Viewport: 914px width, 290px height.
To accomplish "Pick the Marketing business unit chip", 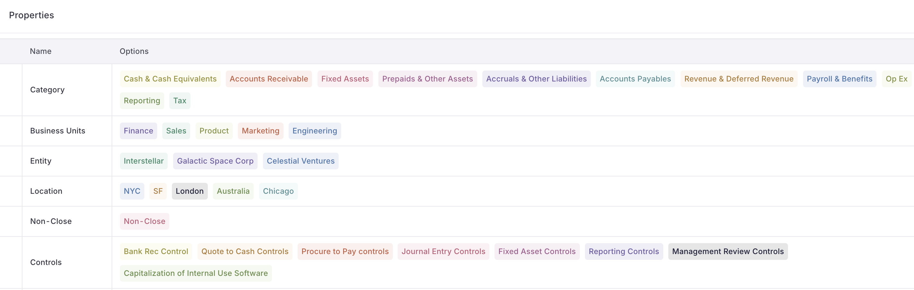I will point(260,131).
